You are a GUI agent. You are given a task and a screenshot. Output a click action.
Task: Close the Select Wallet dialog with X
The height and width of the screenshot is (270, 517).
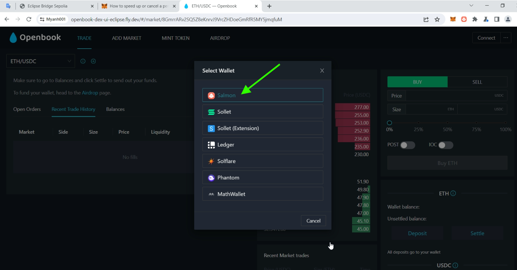tap(322, 71)
